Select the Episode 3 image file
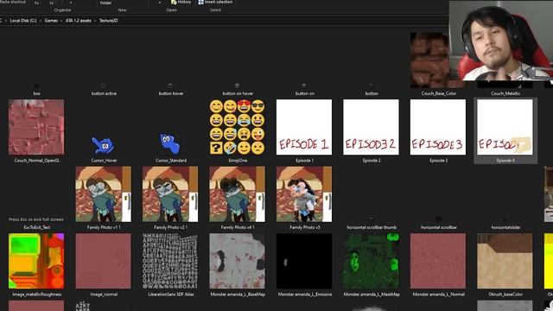The height and width of the screenshot is (311, 553). (x=438, y=127)
